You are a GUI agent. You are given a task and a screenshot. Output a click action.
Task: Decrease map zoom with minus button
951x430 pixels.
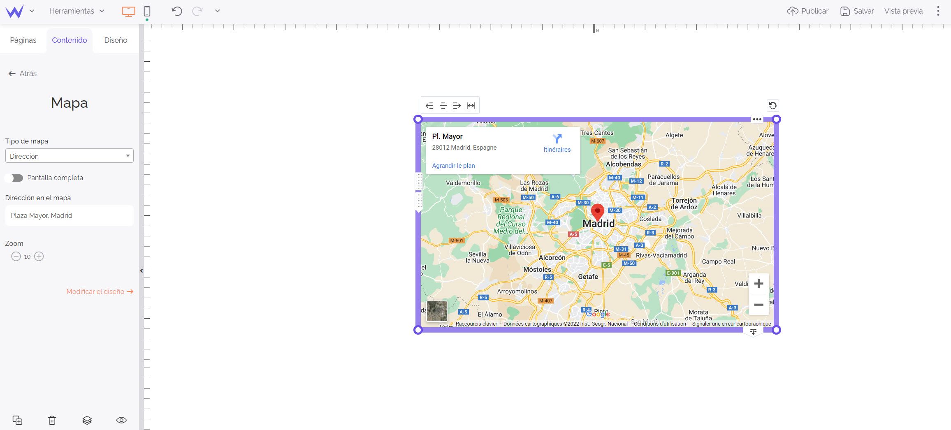[16, 257]
